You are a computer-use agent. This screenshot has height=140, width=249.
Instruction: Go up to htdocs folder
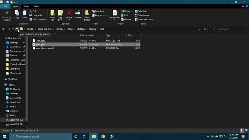(x=17, y=29)
